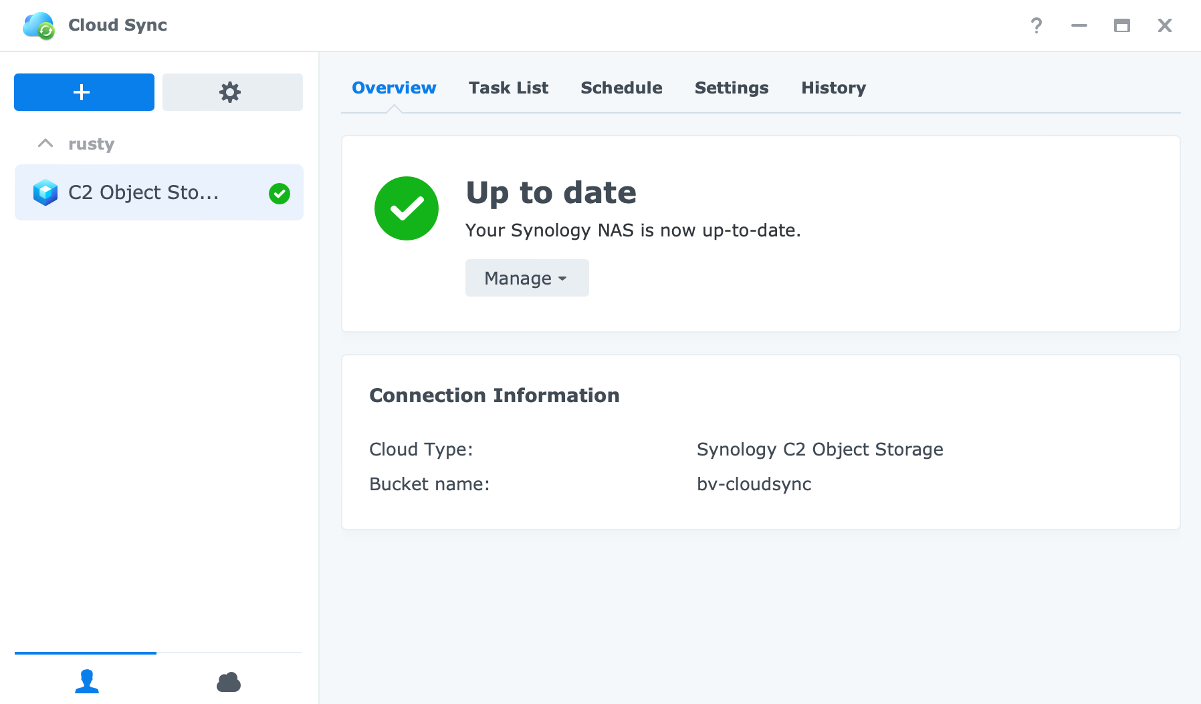Select the user view icon at bottom
This screenshot has width=1201, height=704.
pyautogui.click(x=86, y=681)
